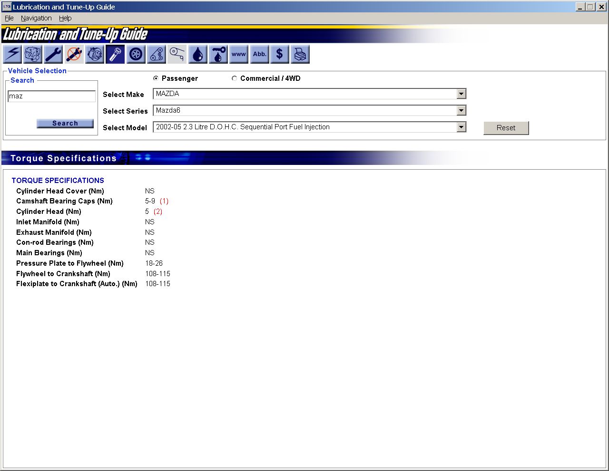
Task: Click the blue Search button
Action: click(65, 124)
